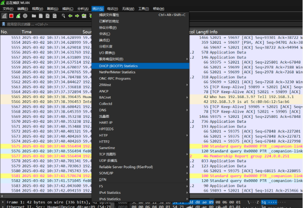Expand the SOME/IP submenu
The image size is (303, 208).
(140, 173)
